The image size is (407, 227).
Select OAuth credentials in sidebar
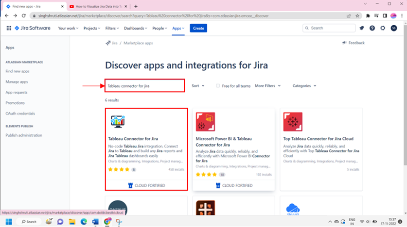coord(20,113)
